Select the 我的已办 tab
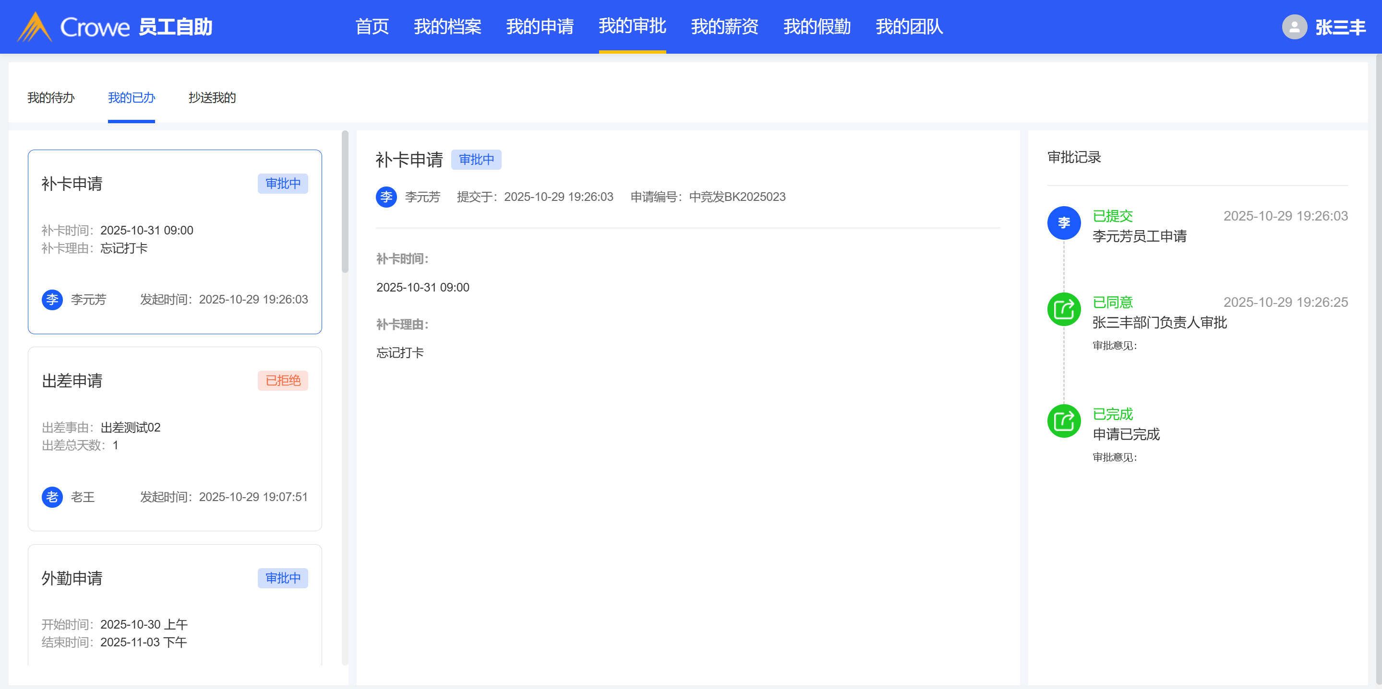The width and height of the screenshot is (1382, 689). pyautogui.click(x=132, y=97)
